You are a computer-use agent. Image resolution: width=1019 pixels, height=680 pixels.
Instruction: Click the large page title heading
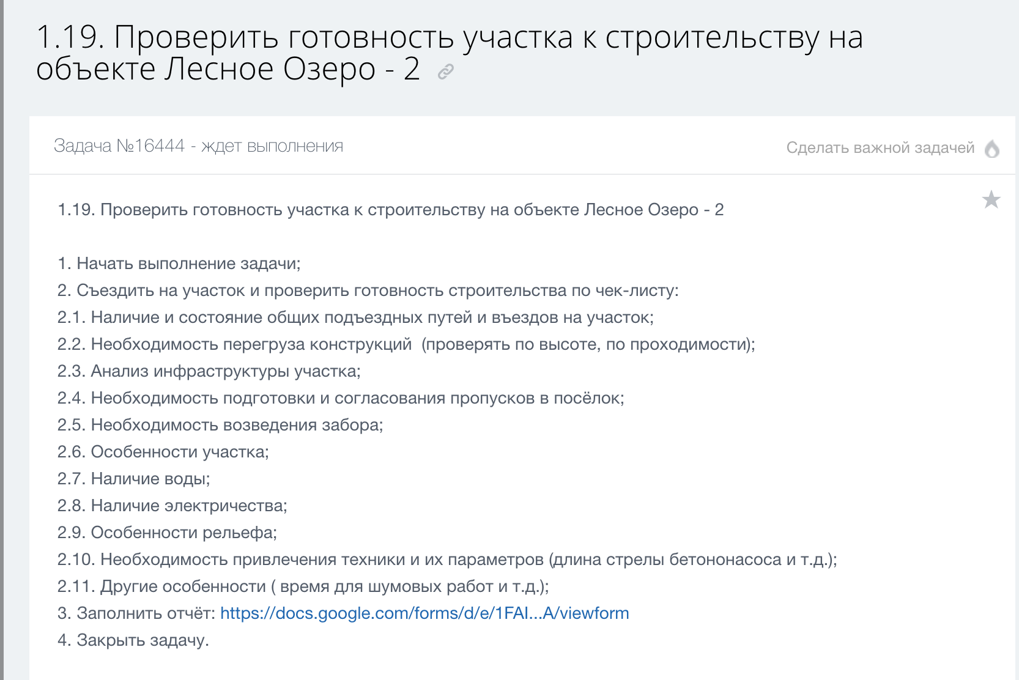tap(450, 53)
